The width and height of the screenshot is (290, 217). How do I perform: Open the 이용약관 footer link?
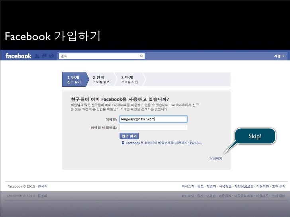coord(263,186)
